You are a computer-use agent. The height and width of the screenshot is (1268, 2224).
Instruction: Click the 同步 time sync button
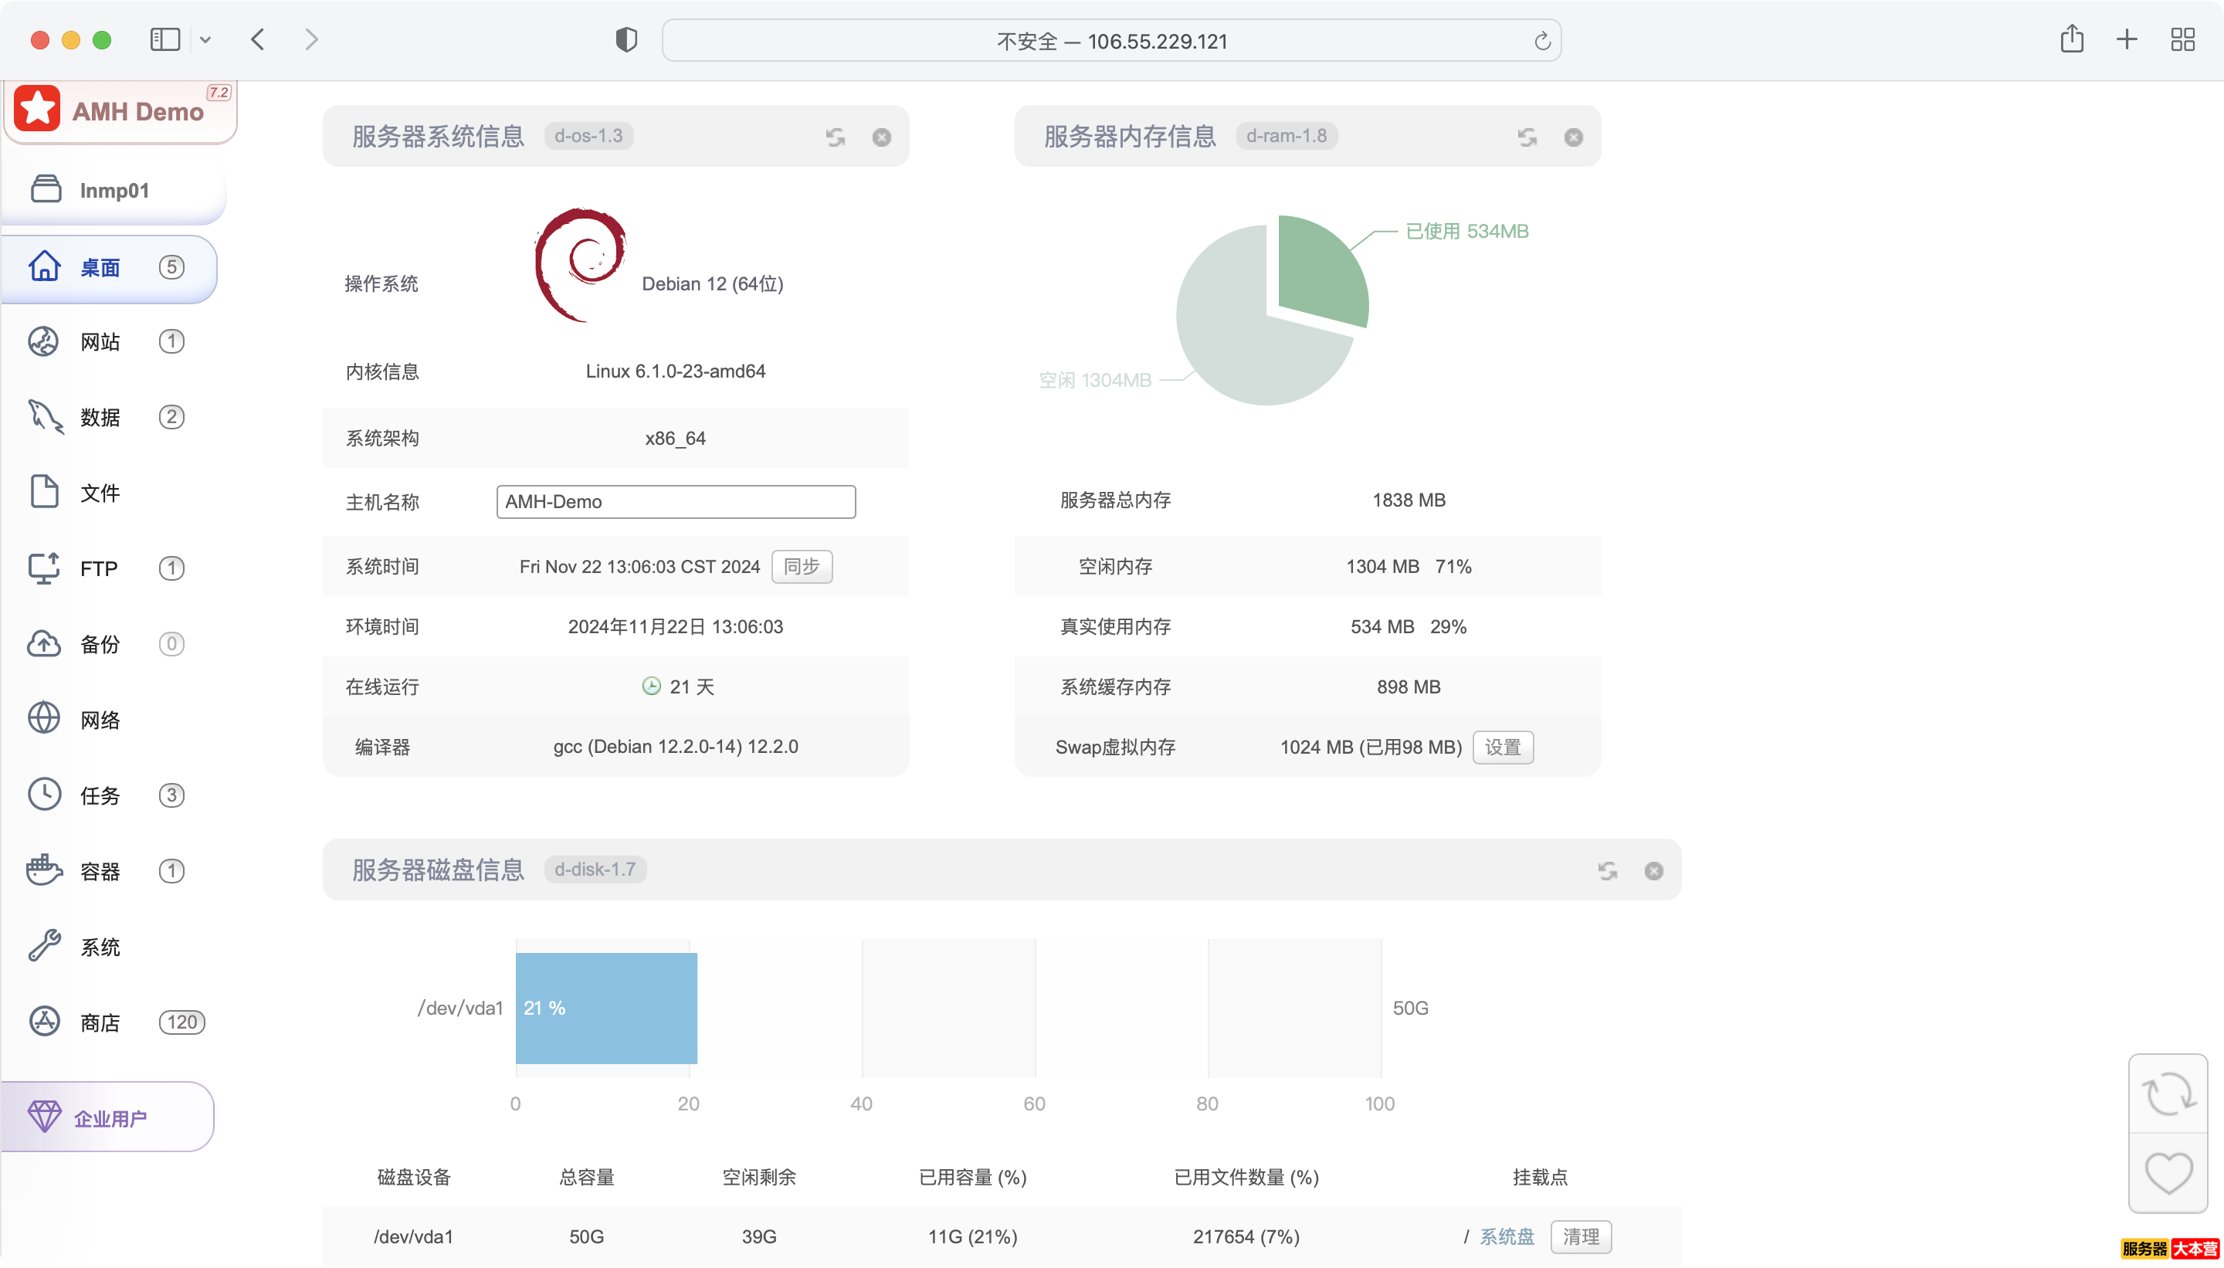coord(801,567)
